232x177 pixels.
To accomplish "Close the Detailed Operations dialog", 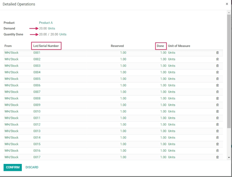I will coord(227,4).
